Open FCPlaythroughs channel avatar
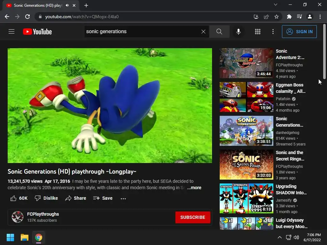 click(x=18, y=217)
